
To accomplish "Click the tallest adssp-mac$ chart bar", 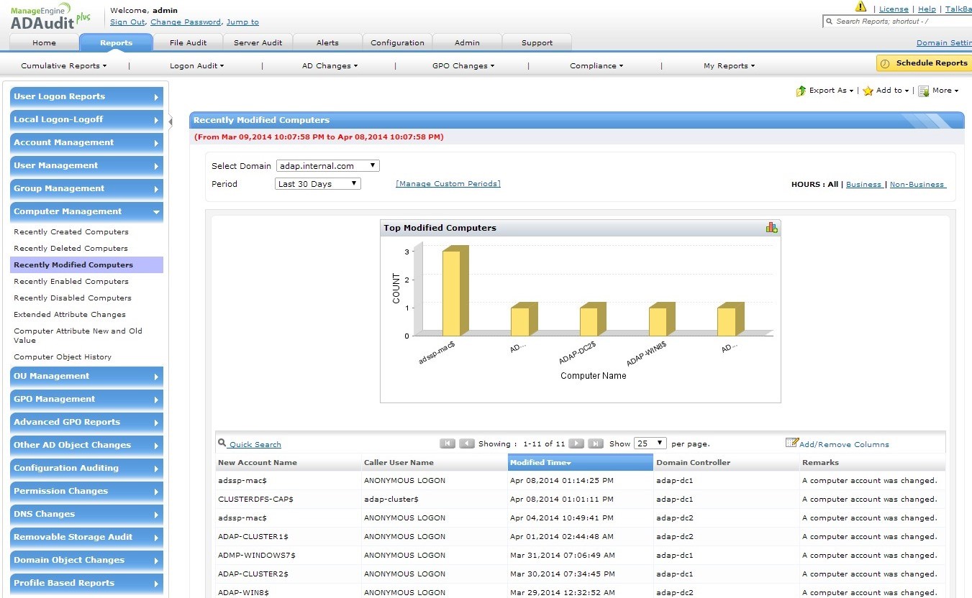I will pos(452,292).
